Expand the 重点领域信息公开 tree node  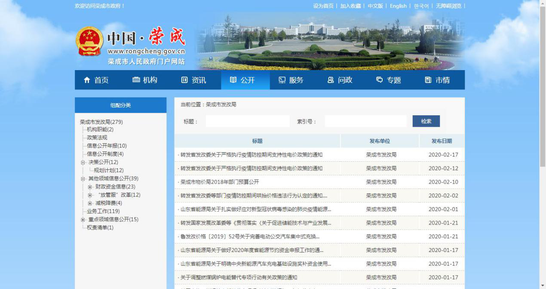83,220
